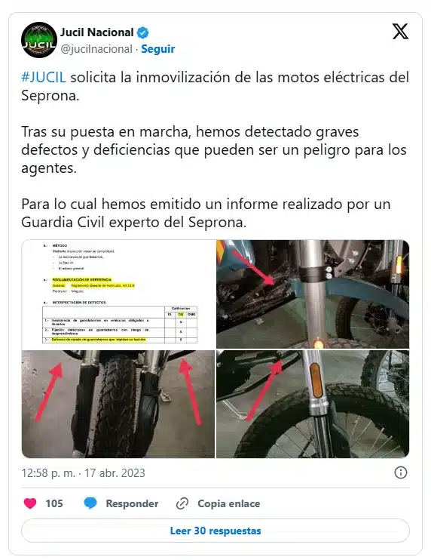Open the #JUCIL hashtag link
Screen dimensions: 431x560
point(44,77)
